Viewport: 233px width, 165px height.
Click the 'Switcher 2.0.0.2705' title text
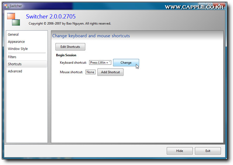[51, 16]
